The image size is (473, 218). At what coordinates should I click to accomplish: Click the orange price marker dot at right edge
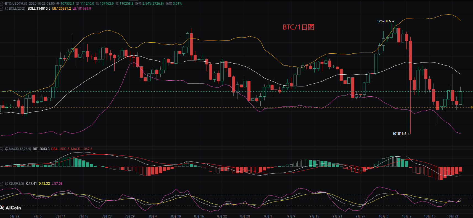[x=471, y=107]
